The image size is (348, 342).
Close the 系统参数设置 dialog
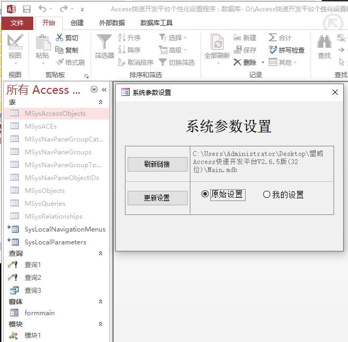(335, 92)
